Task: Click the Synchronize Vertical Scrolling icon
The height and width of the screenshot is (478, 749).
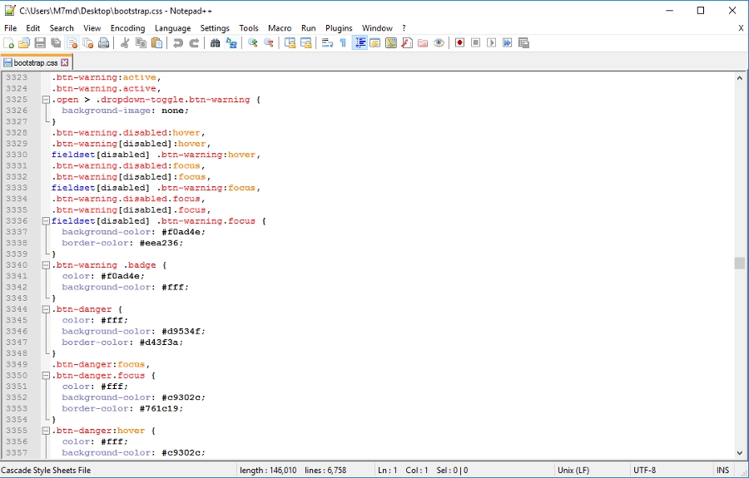Action: [290, 43]
